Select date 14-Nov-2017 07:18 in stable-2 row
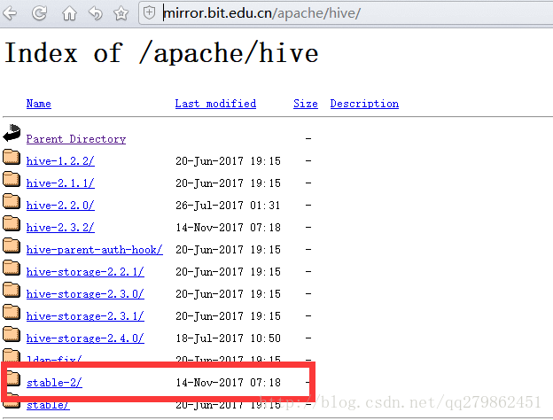Viewport: 553px width, 420px height. point(228,383)
